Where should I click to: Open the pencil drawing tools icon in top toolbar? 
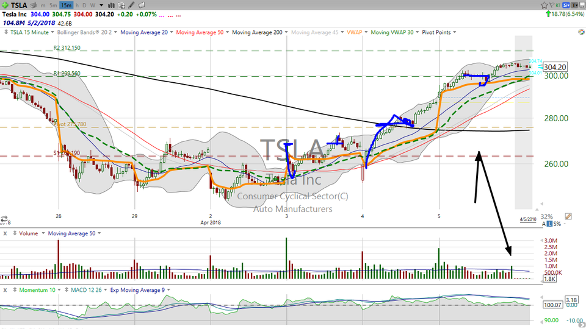pyautogui.click(x=132, y=5)
